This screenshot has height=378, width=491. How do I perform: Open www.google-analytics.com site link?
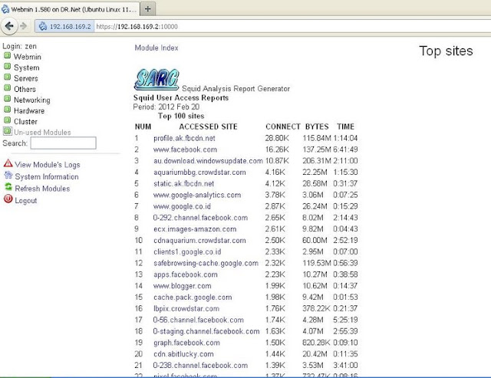pos(197,195)
